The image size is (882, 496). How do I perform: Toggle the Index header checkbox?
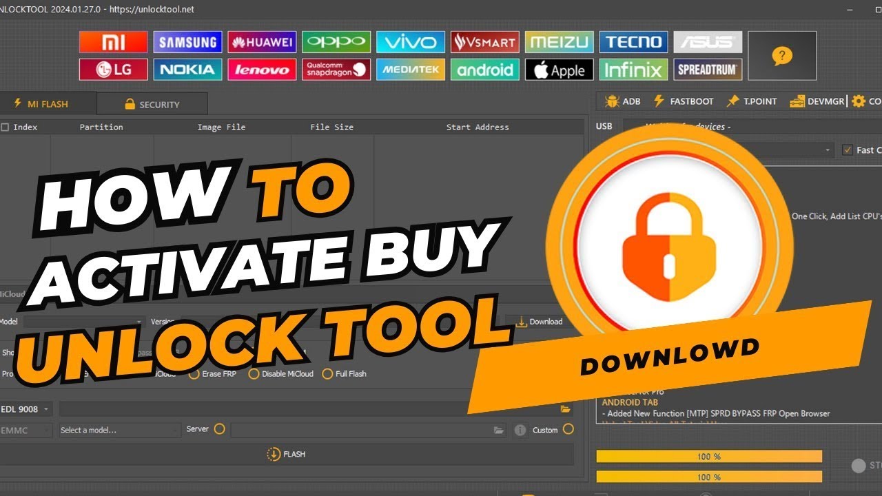[x=6, y=127]
